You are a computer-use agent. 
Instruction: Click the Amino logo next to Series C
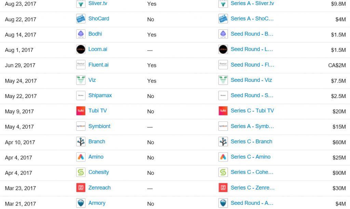tap(223, 157)
